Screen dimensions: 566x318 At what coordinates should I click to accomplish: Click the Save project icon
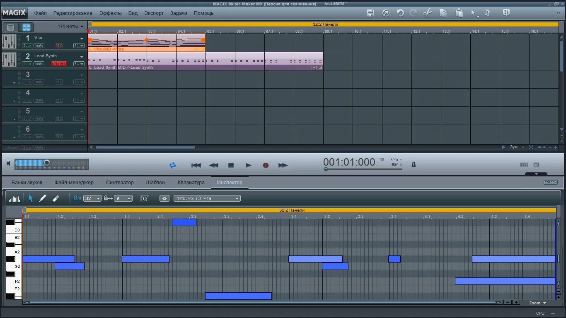[x=370, y=13]
